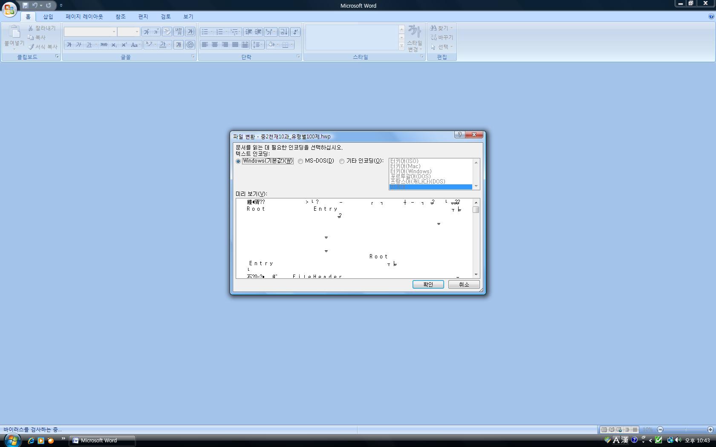Screen dimensions: 716x447
Task: Click the 확인 button in dialog
Action: 428,284
